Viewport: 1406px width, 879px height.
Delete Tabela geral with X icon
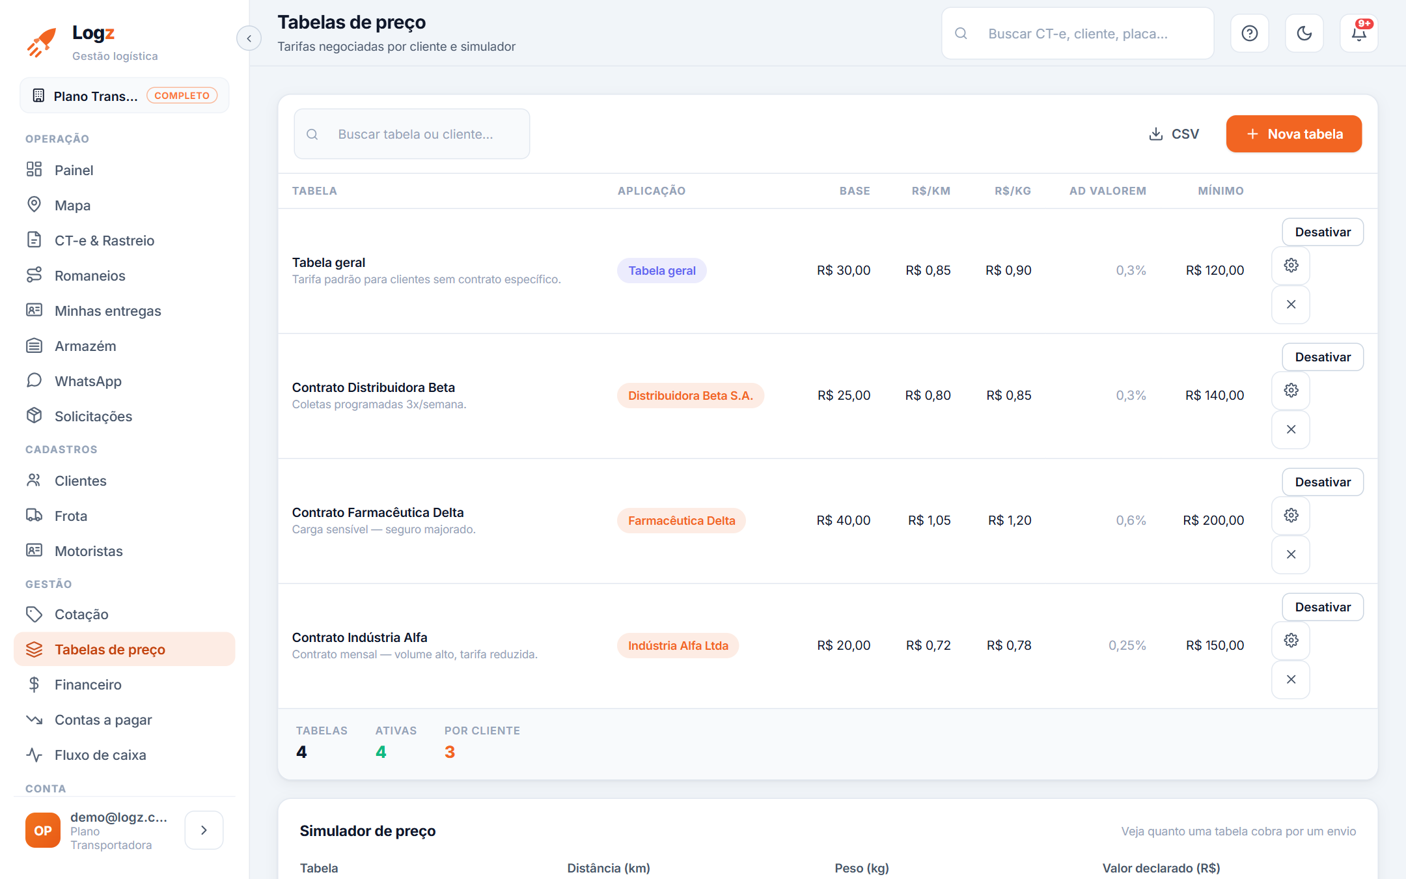pyautogui.click(x=1291, y=305)
